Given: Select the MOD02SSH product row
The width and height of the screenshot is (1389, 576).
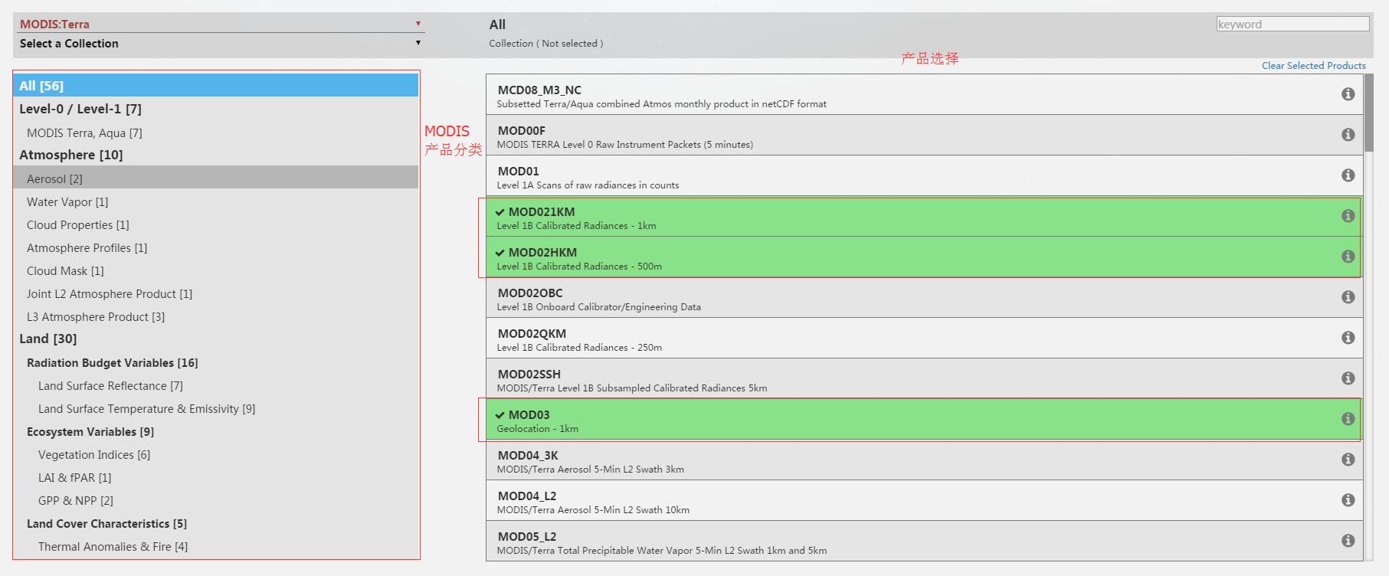Looking at the screenshot, I should [924, 379].
